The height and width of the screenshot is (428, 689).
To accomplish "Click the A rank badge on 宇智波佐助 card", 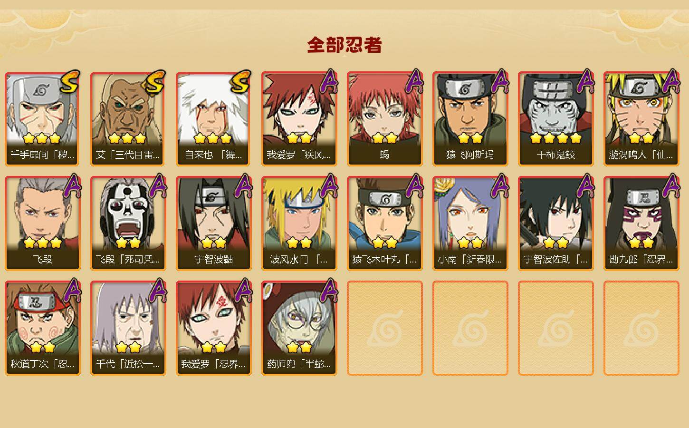I will 585,185.
